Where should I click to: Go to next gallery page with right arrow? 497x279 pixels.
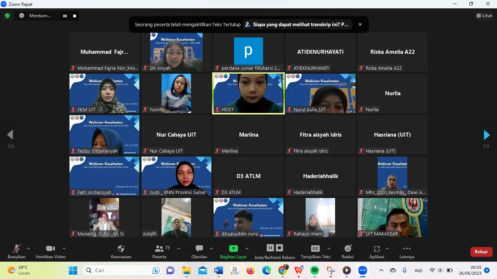pyautogui.click(x=486, y=135)
